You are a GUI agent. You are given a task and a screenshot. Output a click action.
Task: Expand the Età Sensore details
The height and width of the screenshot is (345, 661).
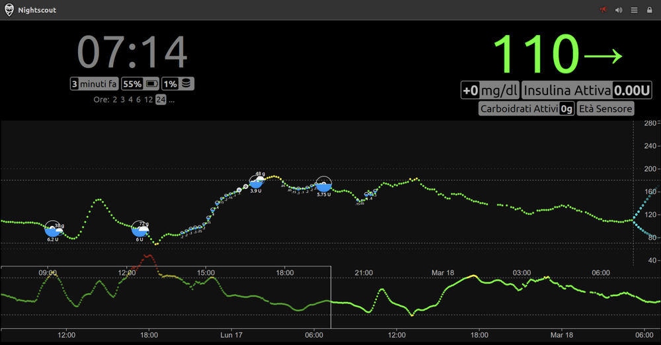pyautogui.click(x=605, y=109)
